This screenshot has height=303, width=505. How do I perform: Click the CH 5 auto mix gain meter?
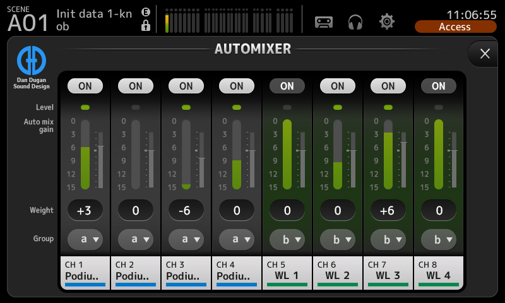pos(287,154)
